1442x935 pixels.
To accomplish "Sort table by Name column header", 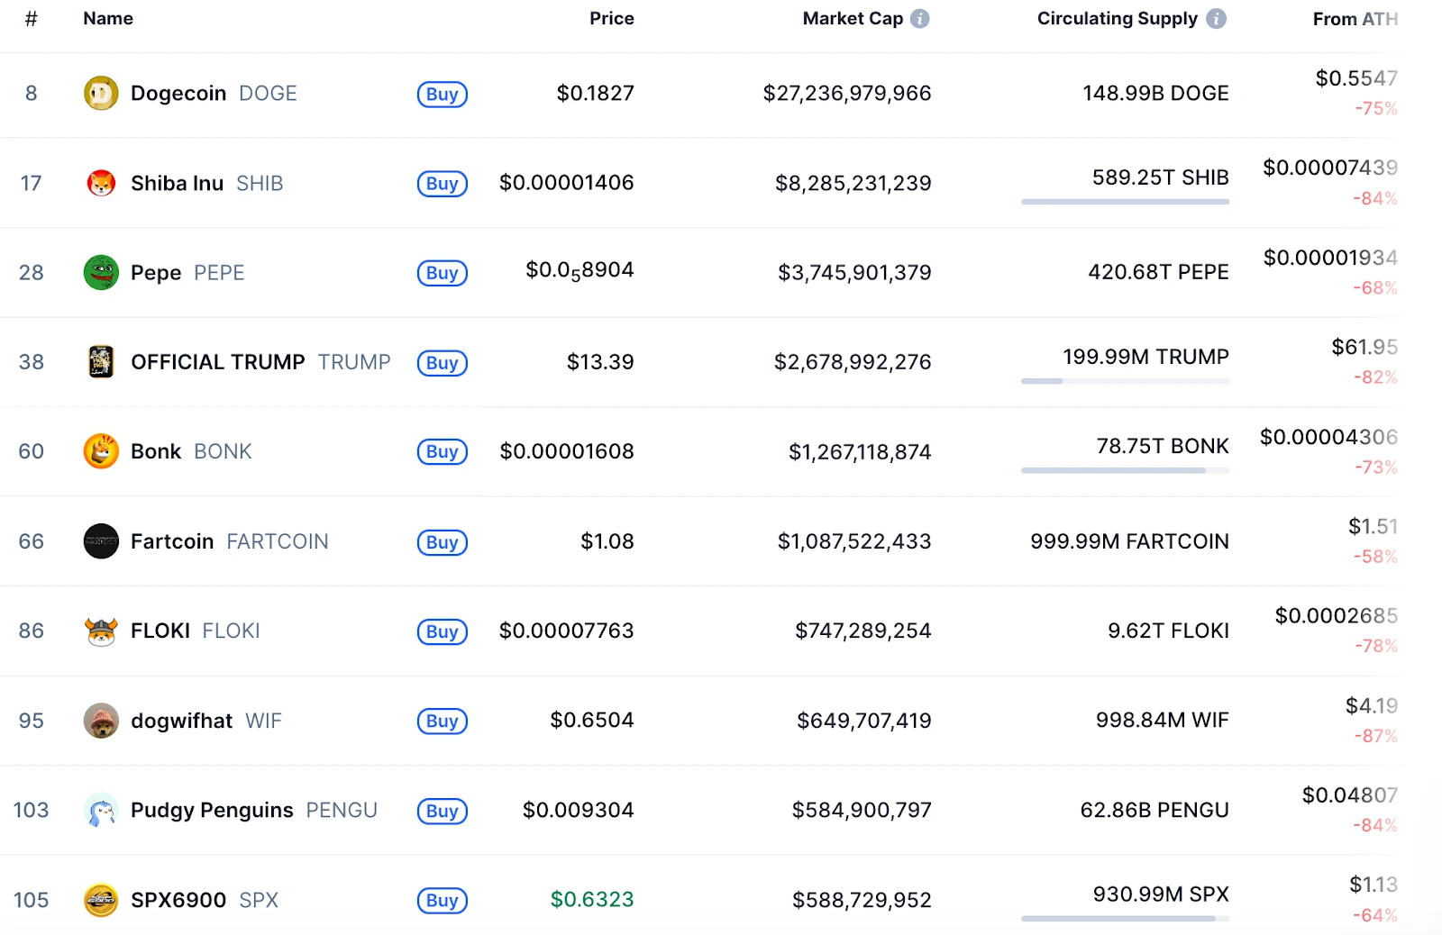I will tap(108, 19).
